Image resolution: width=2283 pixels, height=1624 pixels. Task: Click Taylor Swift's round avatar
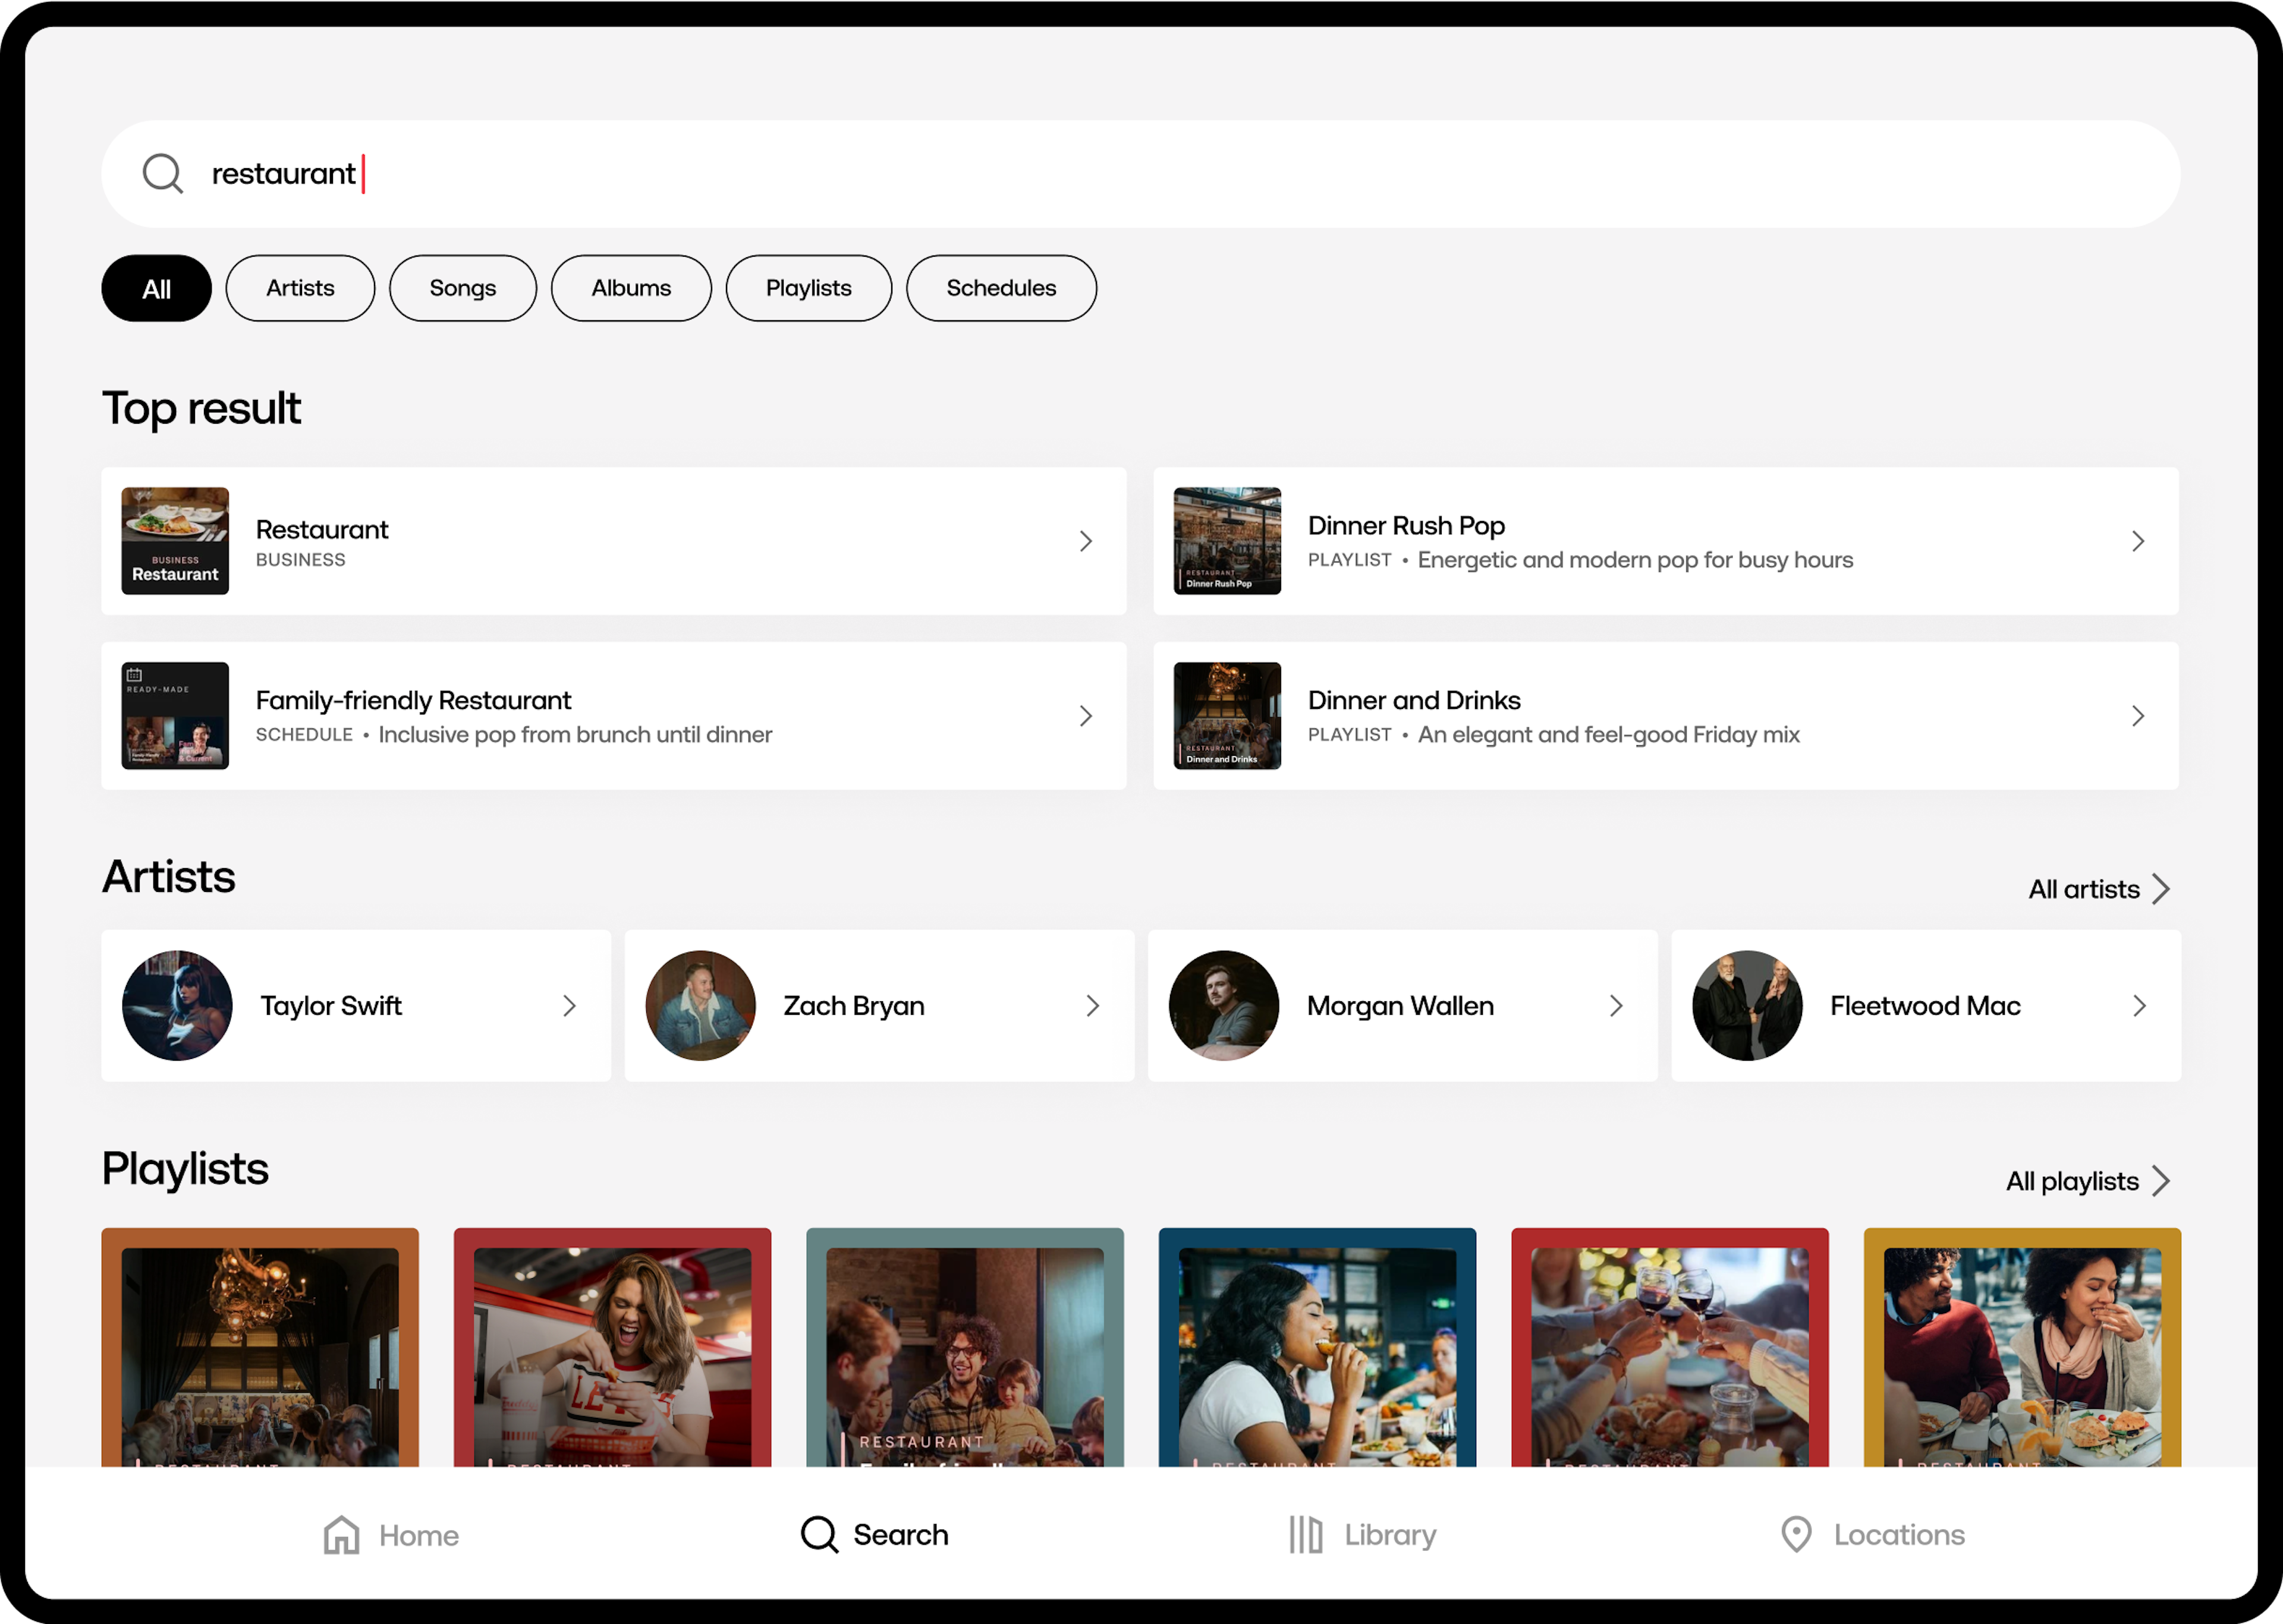177,1006
